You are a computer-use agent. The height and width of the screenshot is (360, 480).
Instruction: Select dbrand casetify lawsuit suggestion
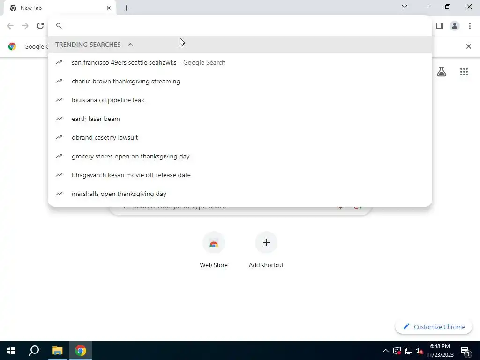pyautogui.click(x=240, y=137)
